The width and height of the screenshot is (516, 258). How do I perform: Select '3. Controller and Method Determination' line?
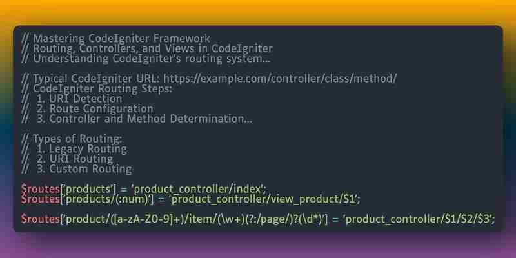(137, 119)
